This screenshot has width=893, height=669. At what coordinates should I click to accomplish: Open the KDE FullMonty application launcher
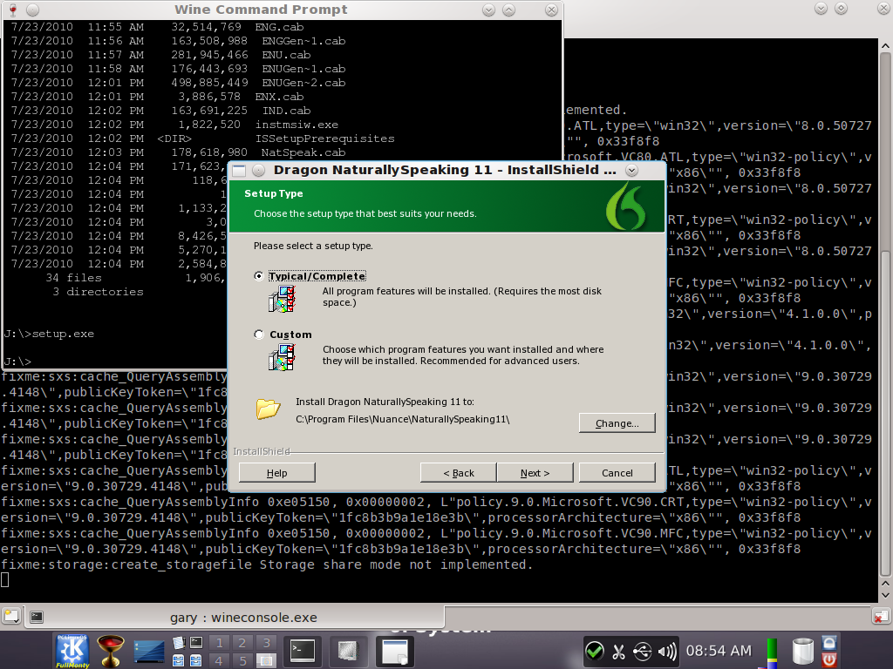(x=72, y=651)
